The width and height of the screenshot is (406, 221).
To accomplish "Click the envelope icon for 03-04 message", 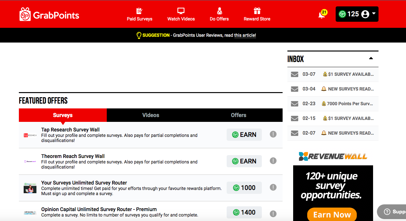I will (294, 89).
